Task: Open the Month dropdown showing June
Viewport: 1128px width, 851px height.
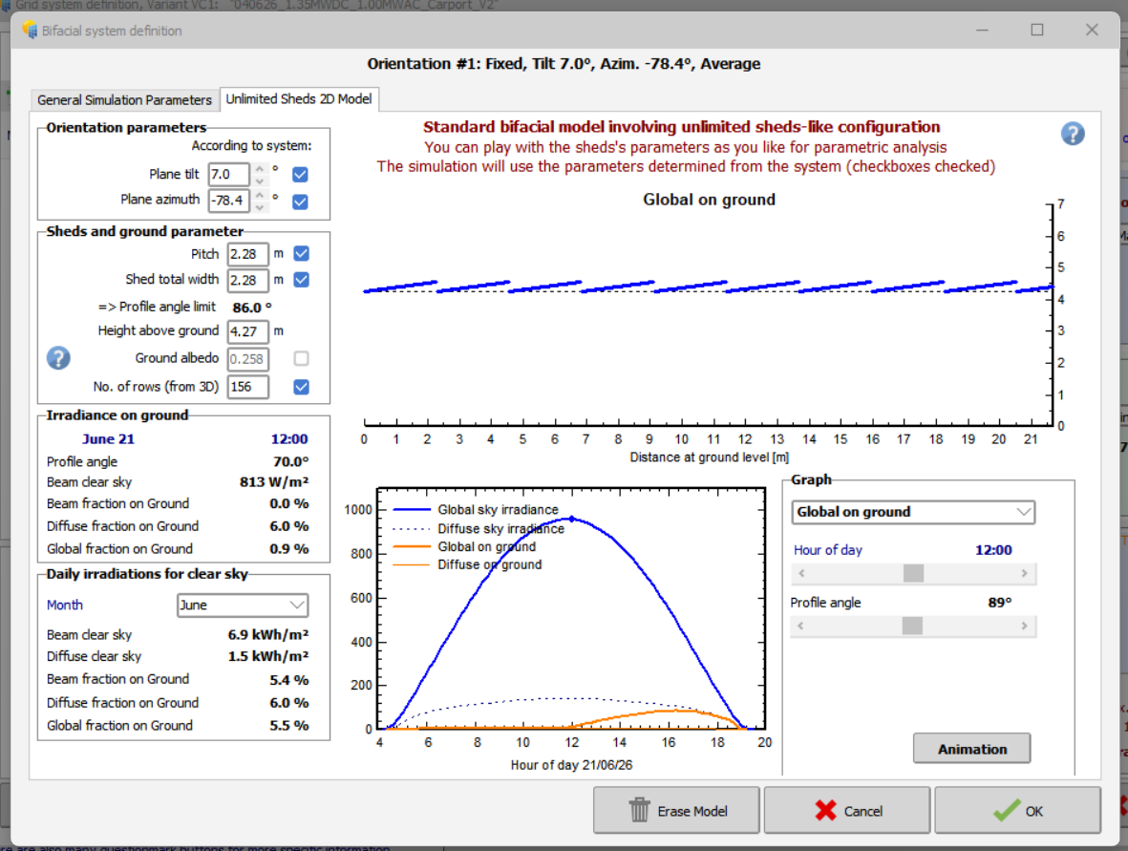Action: [243, 606]
